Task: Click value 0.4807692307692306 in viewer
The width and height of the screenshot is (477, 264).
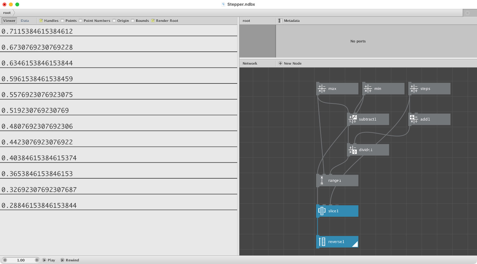Action: coord(37,127)
